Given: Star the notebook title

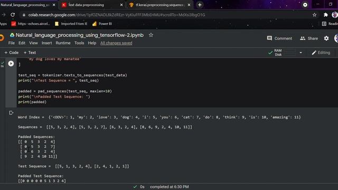Looking at the screenshot, I should [x=151, y=35].
